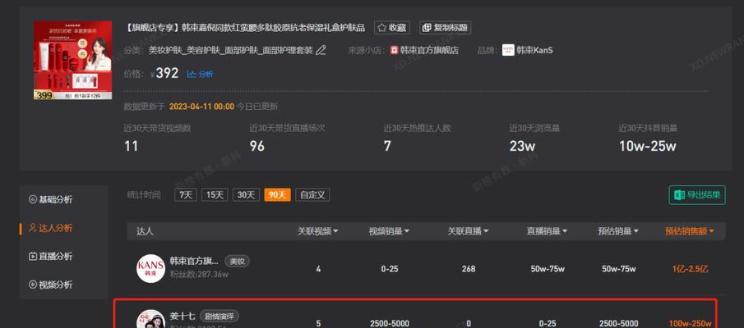Open the 直播分析 sidebar tab
Viewport: 744px width, 328px height.
[51, 257]
